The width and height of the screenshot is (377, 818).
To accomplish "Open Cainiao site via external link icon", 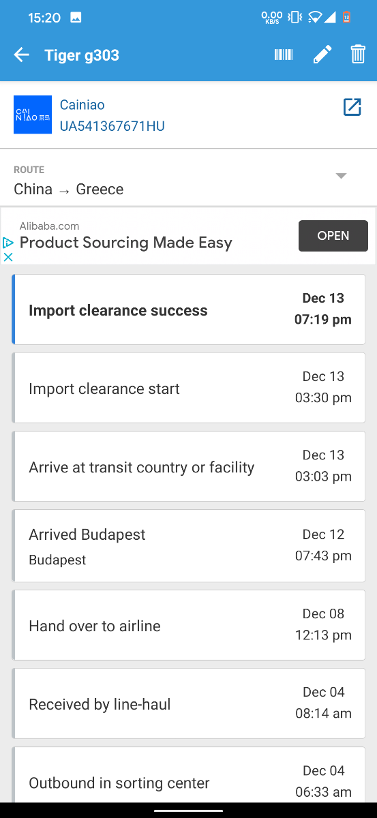I will coord(352,107).
